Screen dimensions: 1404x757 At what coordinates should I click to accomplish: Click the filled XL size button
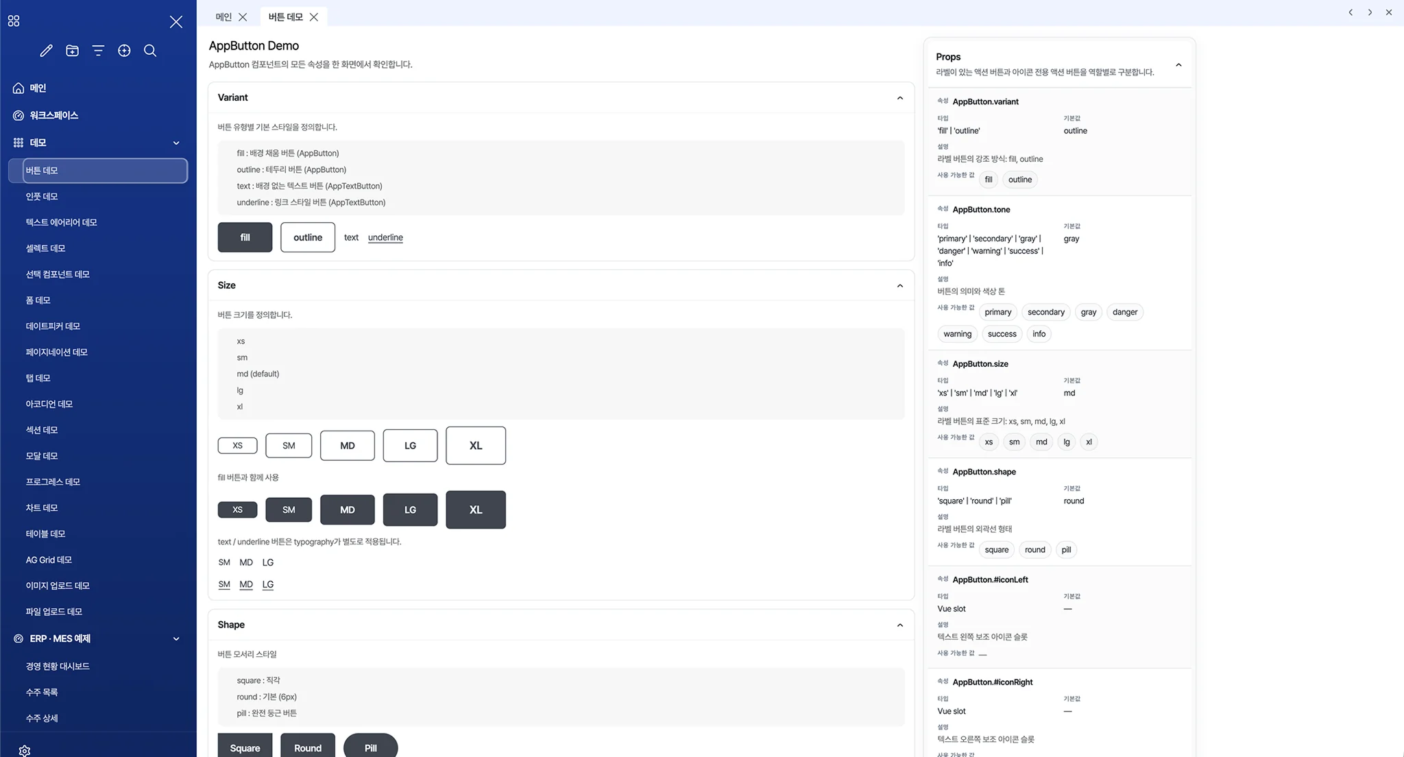click(476, 509)
